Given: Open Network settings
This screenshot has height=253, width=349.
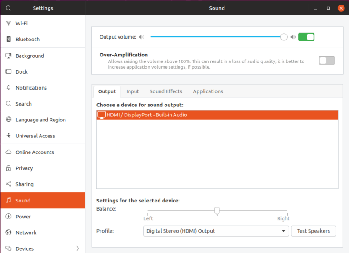Looking at the screenshot, I should pos(43,233).
